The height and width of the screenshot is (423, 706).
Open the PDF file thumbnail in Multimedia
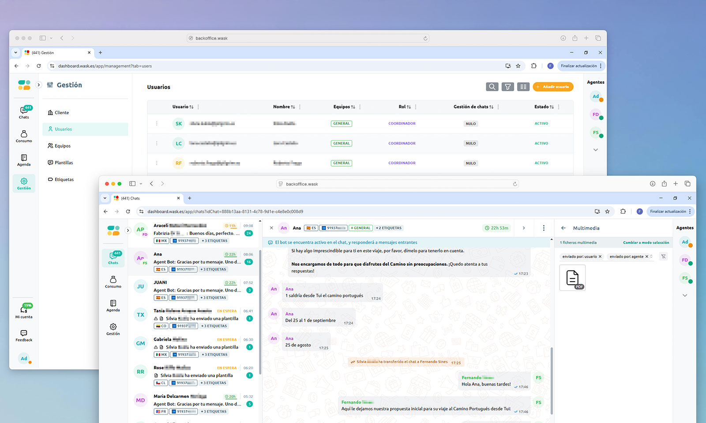click(x=572, y=278)
